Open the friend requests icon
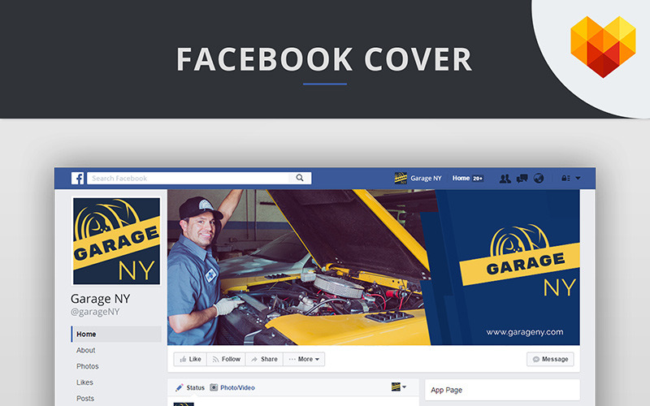 pyautogui.click(x=505, y=179)
